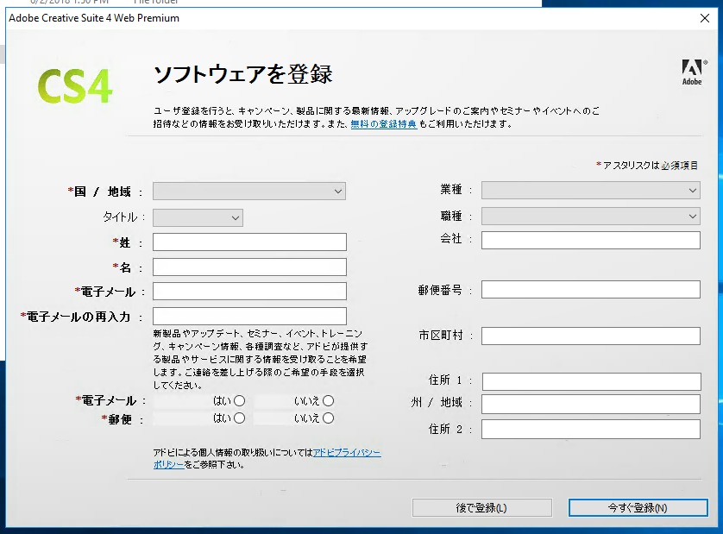The image size is (723, 534).
Task: Open the 業種 industry dropdown
Action: click(591, 190)
